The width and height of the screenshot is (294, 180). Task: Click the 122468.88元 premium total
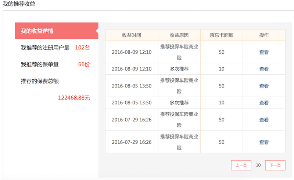pos(74,98)
